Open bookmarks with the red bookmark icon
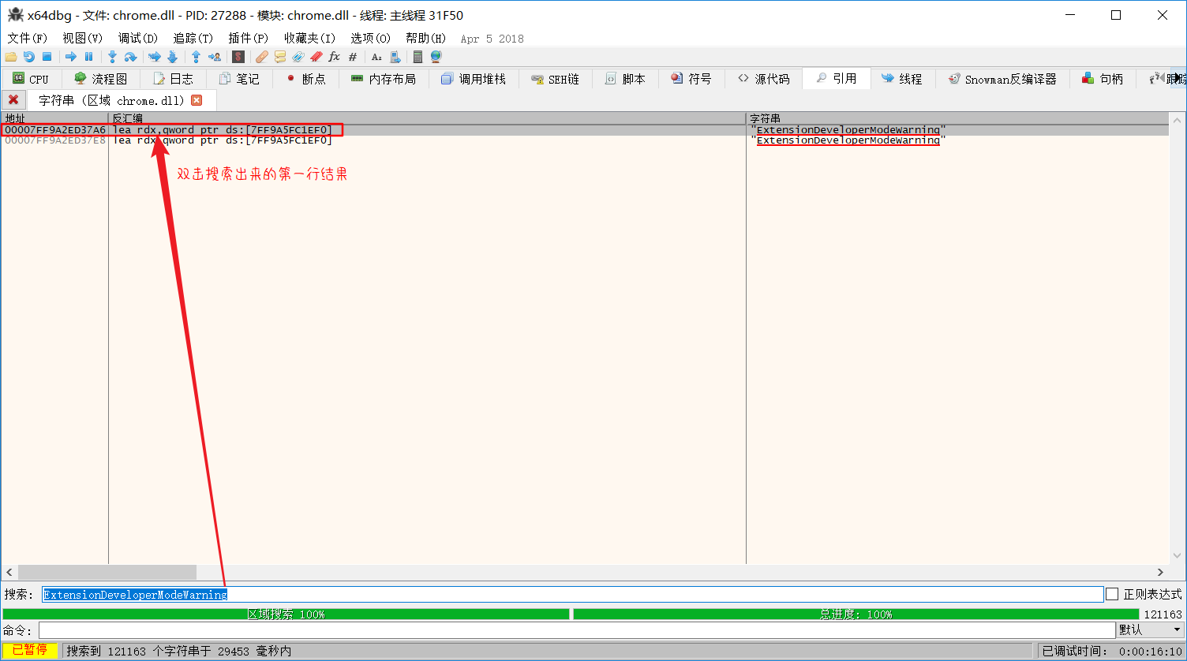 316,57
